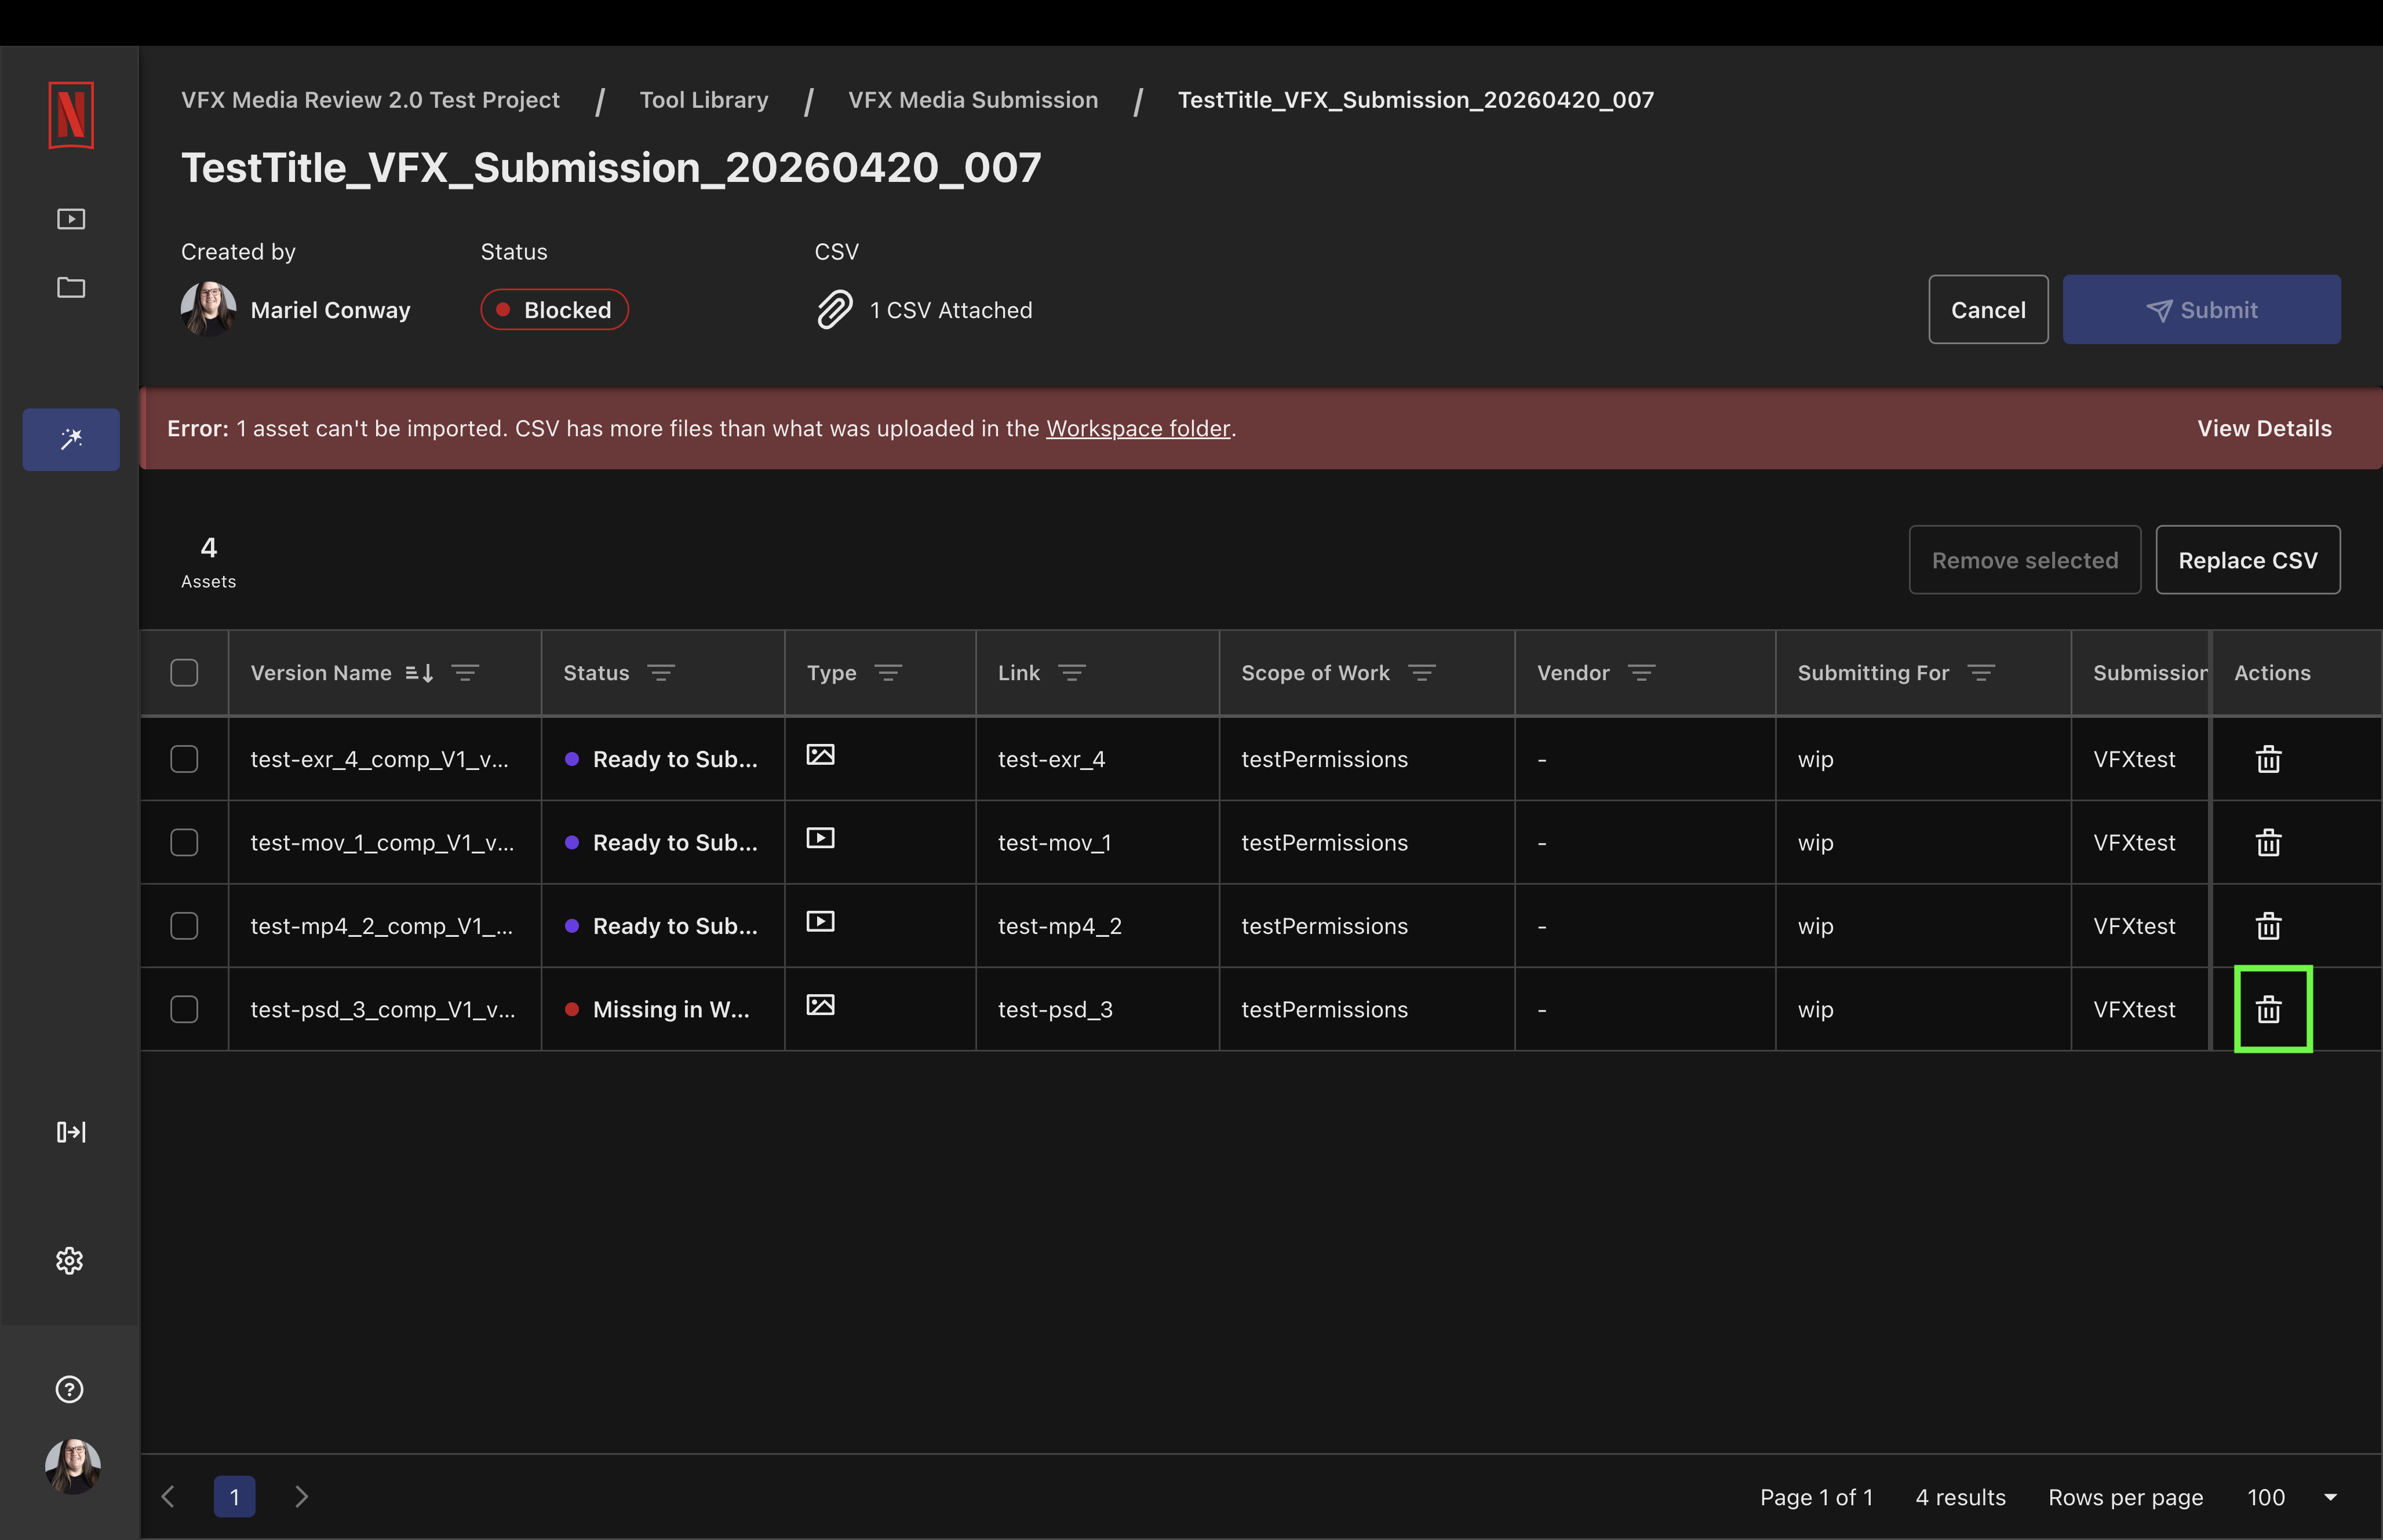The height and width of the screenshot is (1540, 2383).
Task: Check the test-mov_1_comp row checkbox
Action: [184, 843]
